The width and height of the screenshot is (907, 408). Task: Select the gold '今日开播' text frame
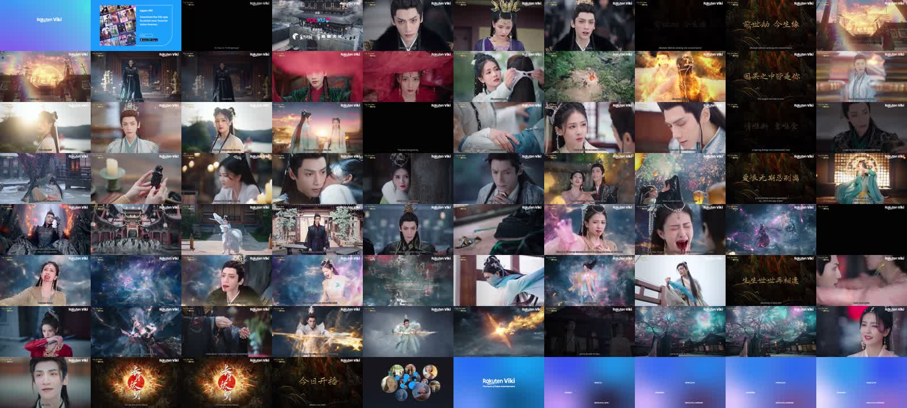point(317,382)
